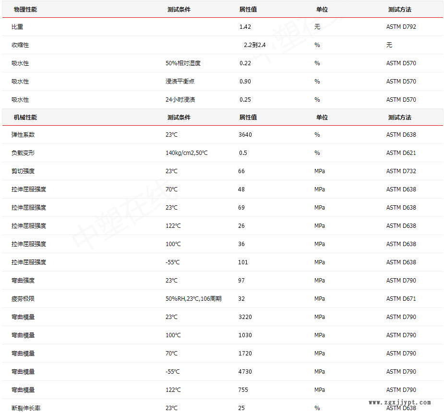Click the 25 elongation at break value
The height and width of the screenshot is (413, 444).
coord(241,408)
